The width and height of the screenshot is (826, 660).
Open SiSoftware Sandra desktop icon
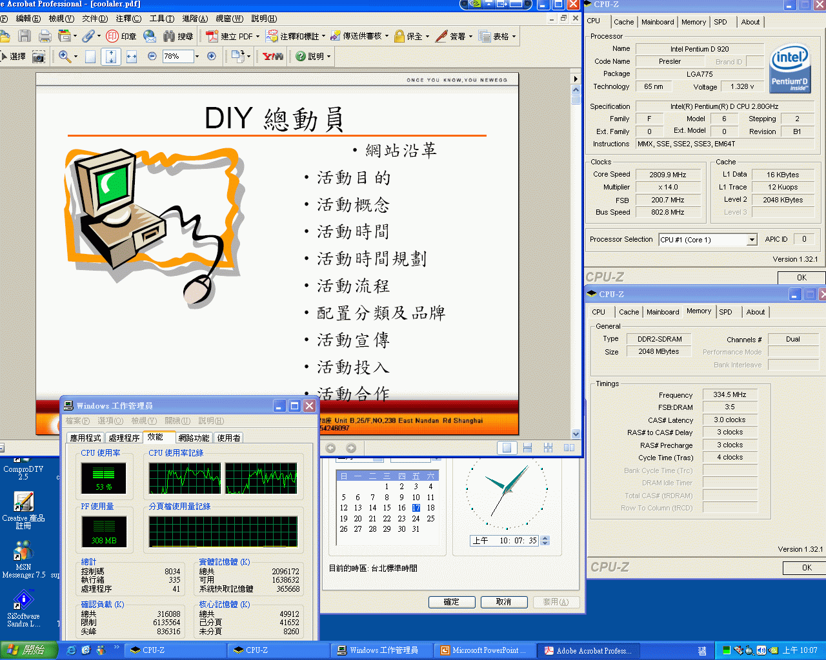23,608
